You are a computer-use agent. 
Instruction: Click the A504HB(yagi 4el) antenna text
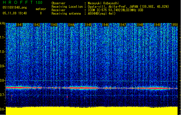[x=102, y=14]
